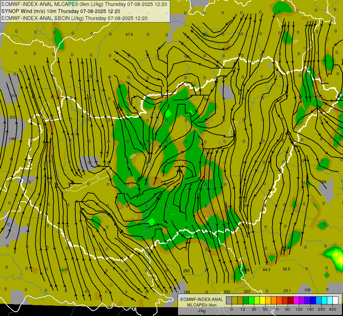Click the J/kg unit label in legend
343x316 pixels.
202,311
